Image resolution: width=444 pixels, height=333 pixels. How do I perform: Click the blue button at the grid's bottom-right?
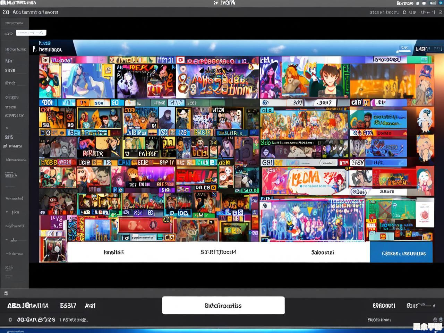click(x=403, y=254)
